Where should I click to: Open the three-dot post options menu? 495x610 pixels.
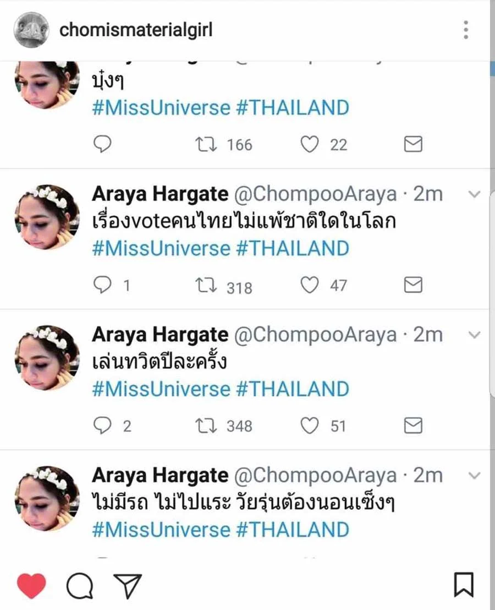point(466,30)
